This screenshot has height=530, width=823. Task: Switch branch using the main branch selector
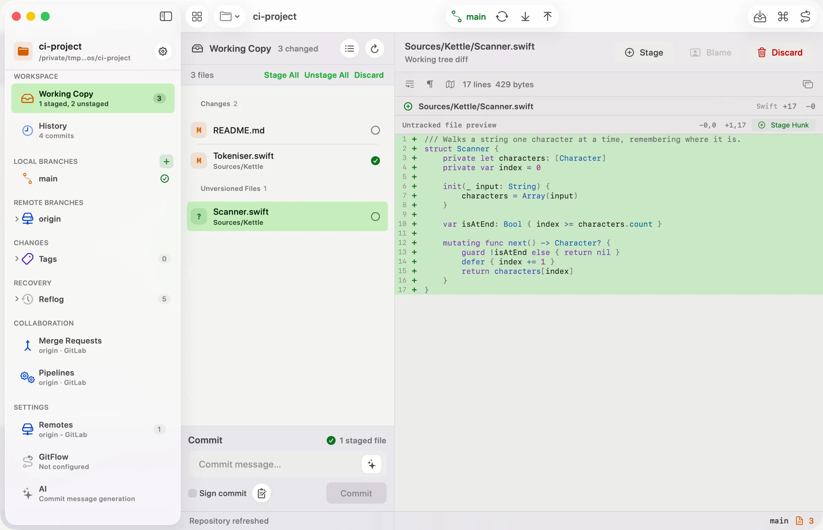click(x=469, y=17)
